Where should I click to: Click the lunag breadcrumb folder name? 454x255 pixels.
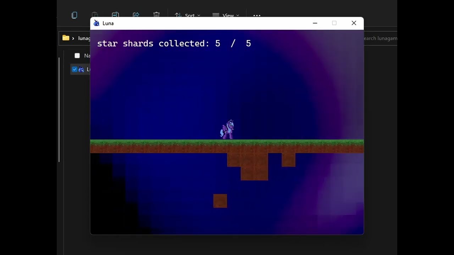(x=84, y=38)
